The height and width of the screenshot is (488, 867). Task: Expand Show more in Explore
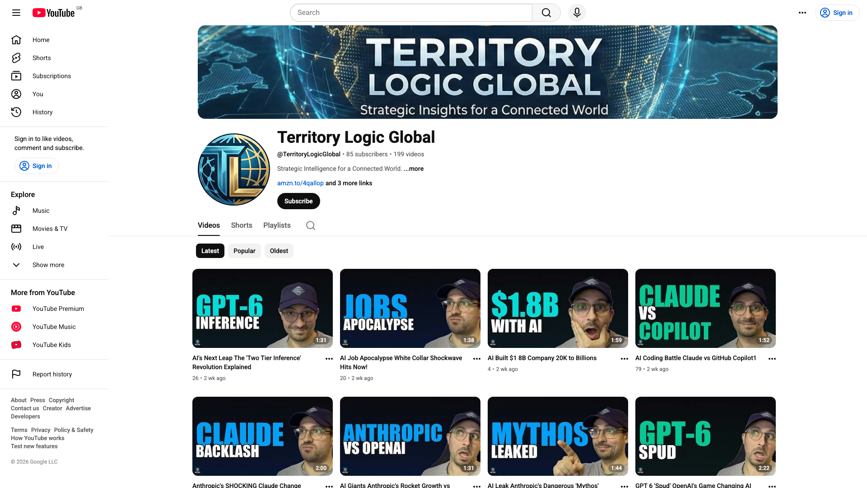coord(54,265)
